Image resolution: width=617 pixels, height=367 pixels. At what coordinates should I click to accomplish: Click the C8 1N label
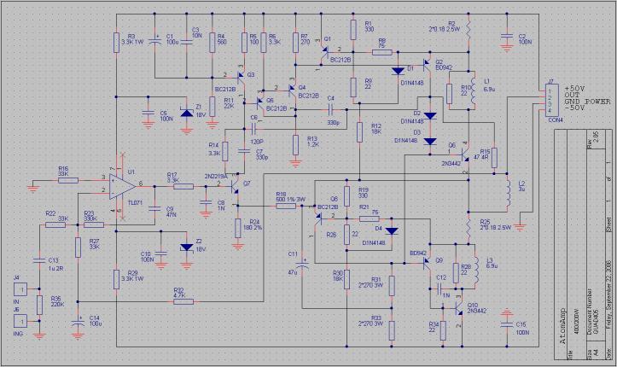[221, 206]
